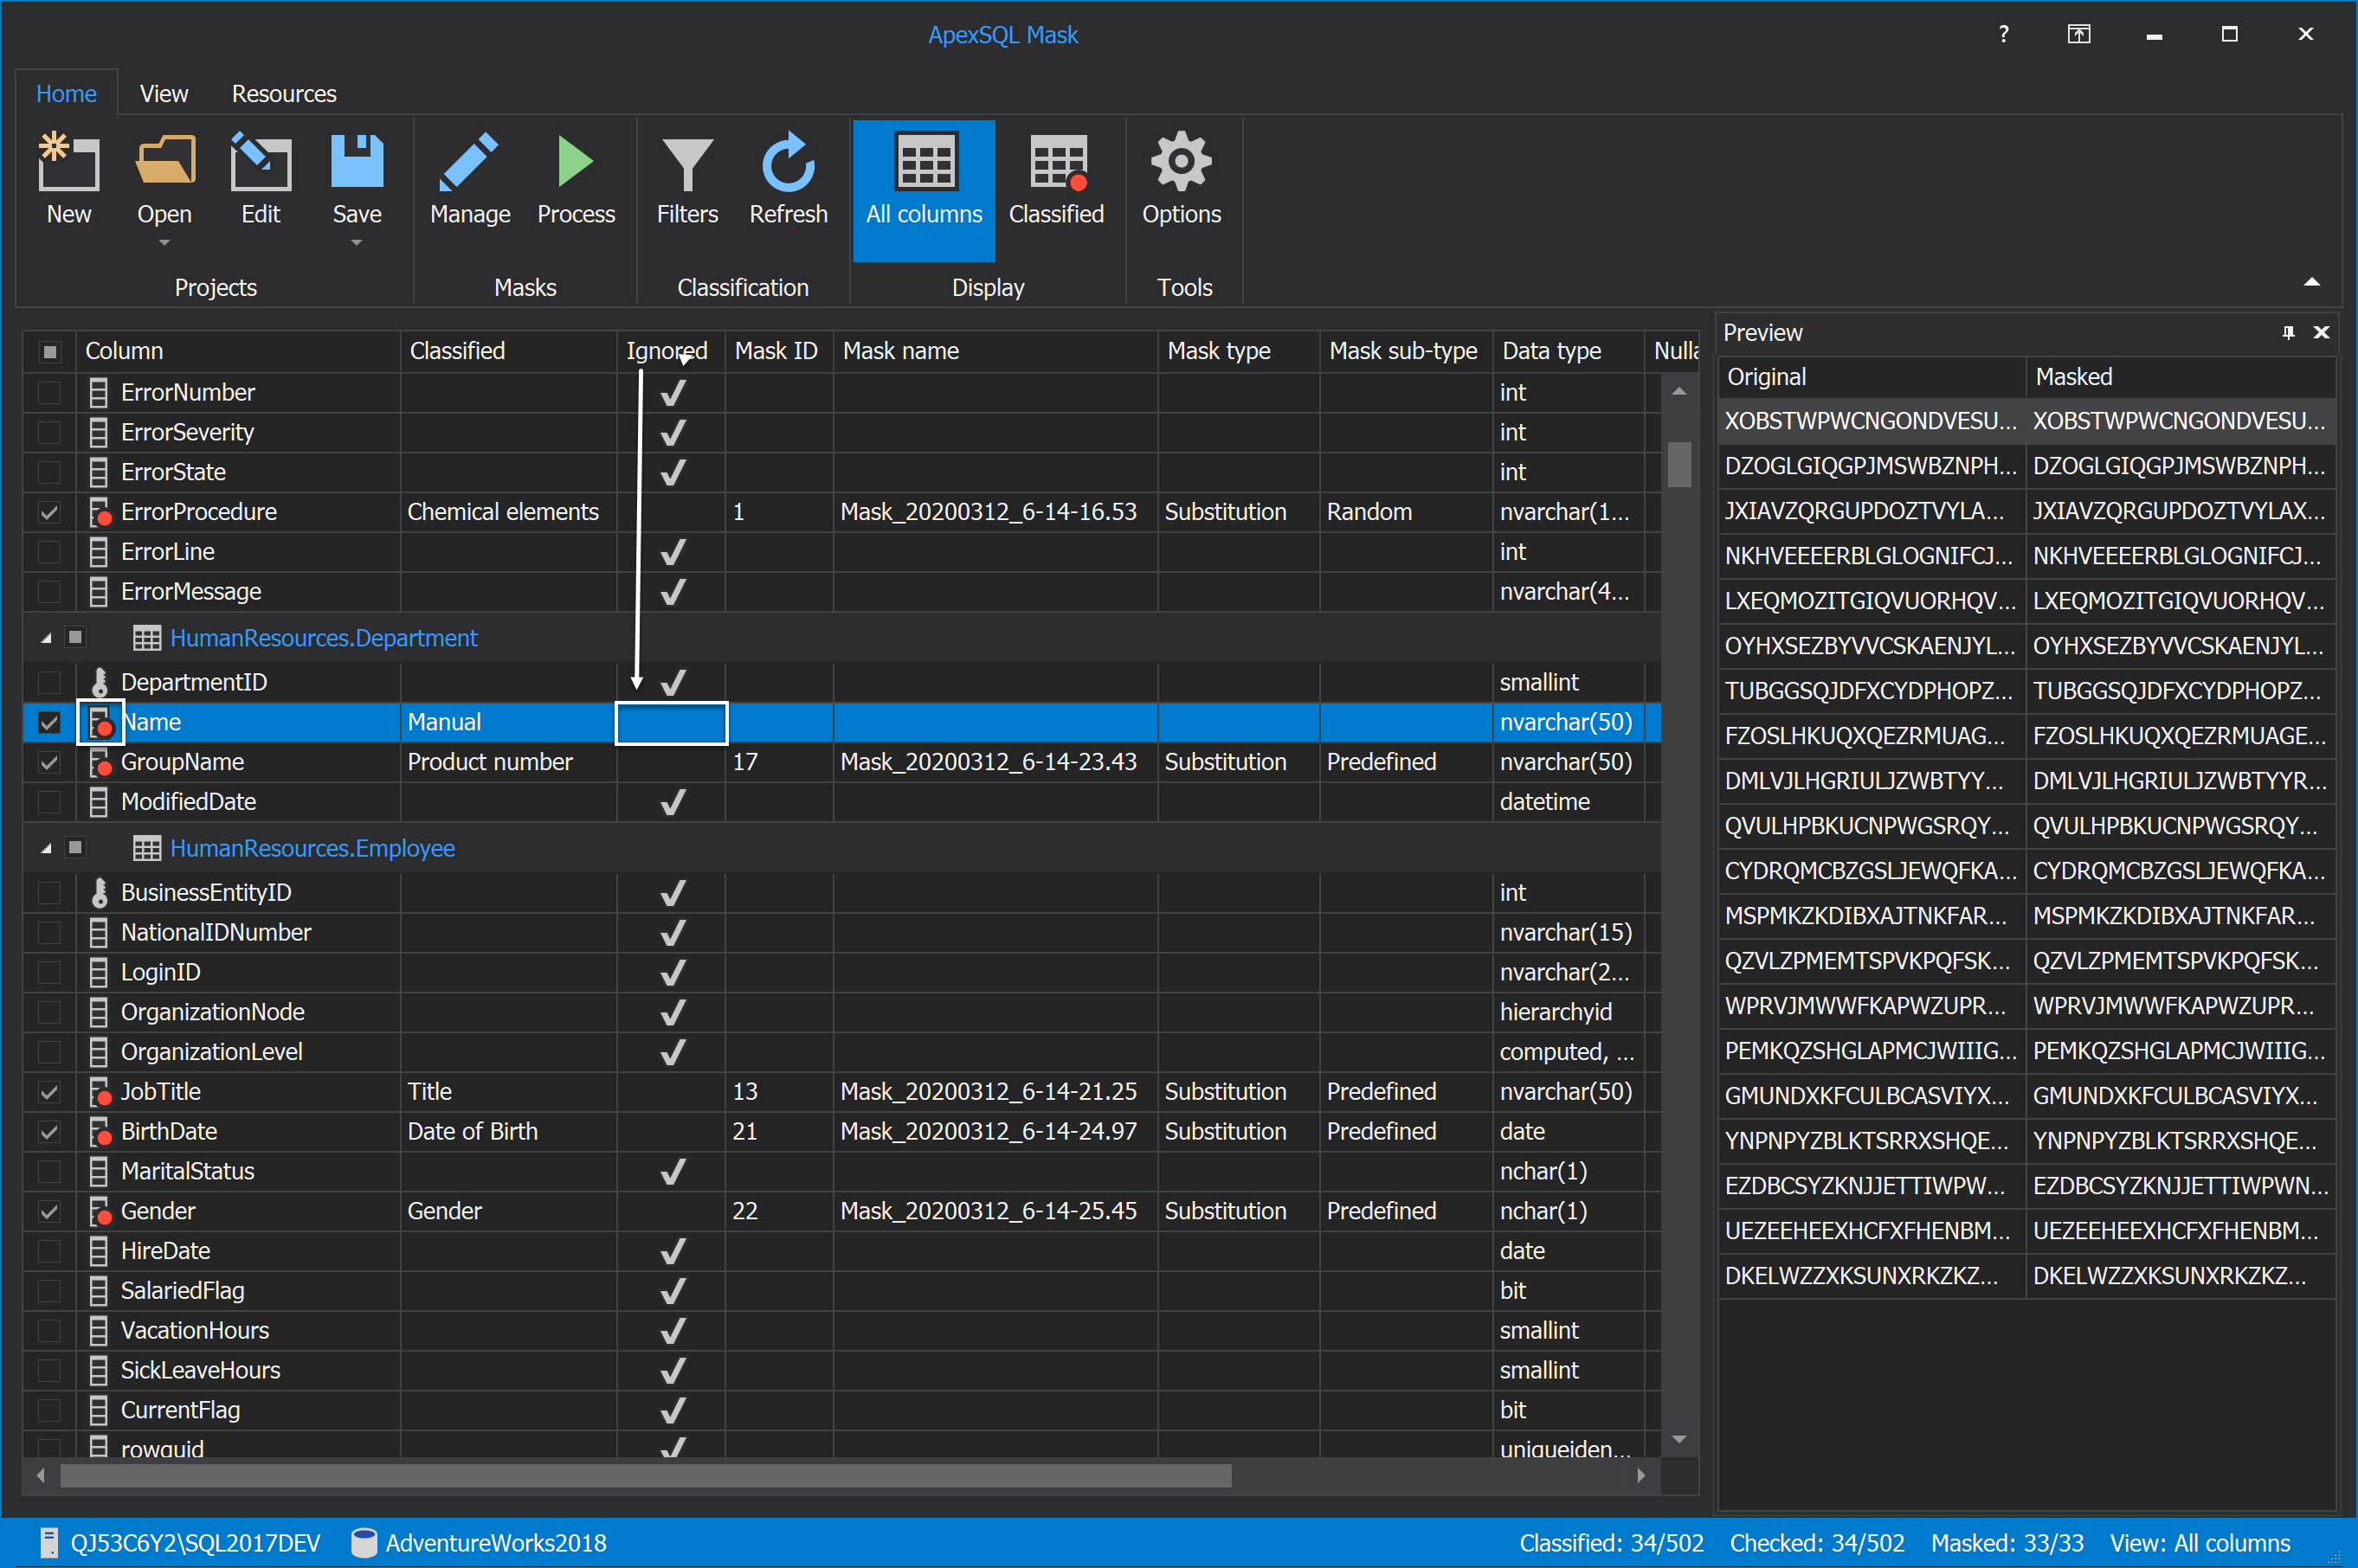Click the DepartmentID key column icon
This screenshot has height=1568, width=2358.
99,682
